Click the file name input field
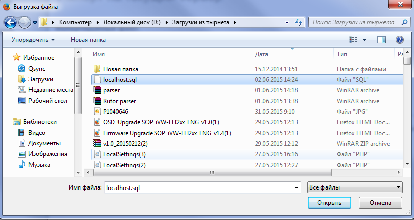 pos(202,187)
